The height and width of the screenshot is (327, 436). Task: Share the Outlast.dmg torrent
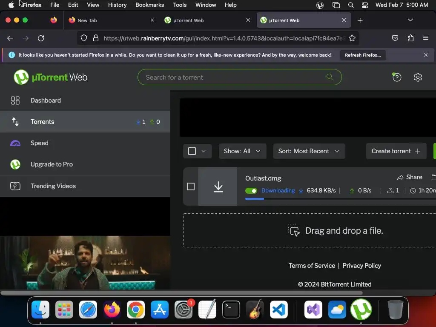point(410,177)
